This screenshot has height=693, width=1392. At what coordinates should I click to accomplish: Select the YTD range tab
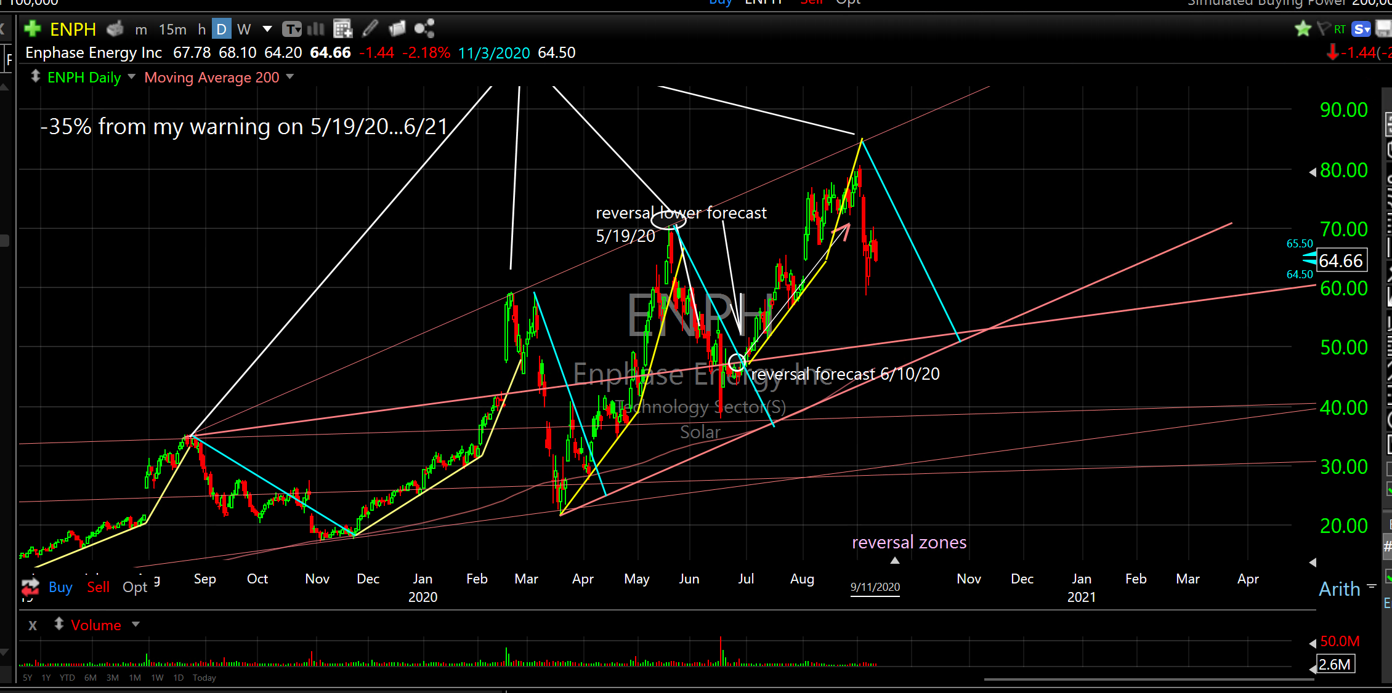pos(67,678)
